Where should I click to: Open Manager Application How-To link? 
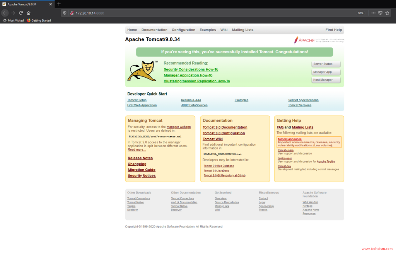(188, 75)
